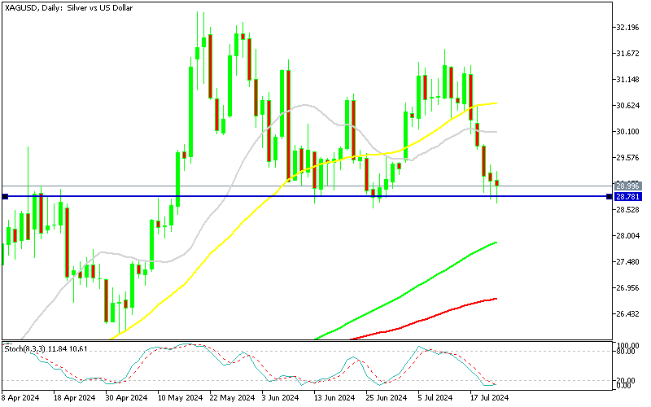Click the 80.00 stochastic level label

pos(627,352)
